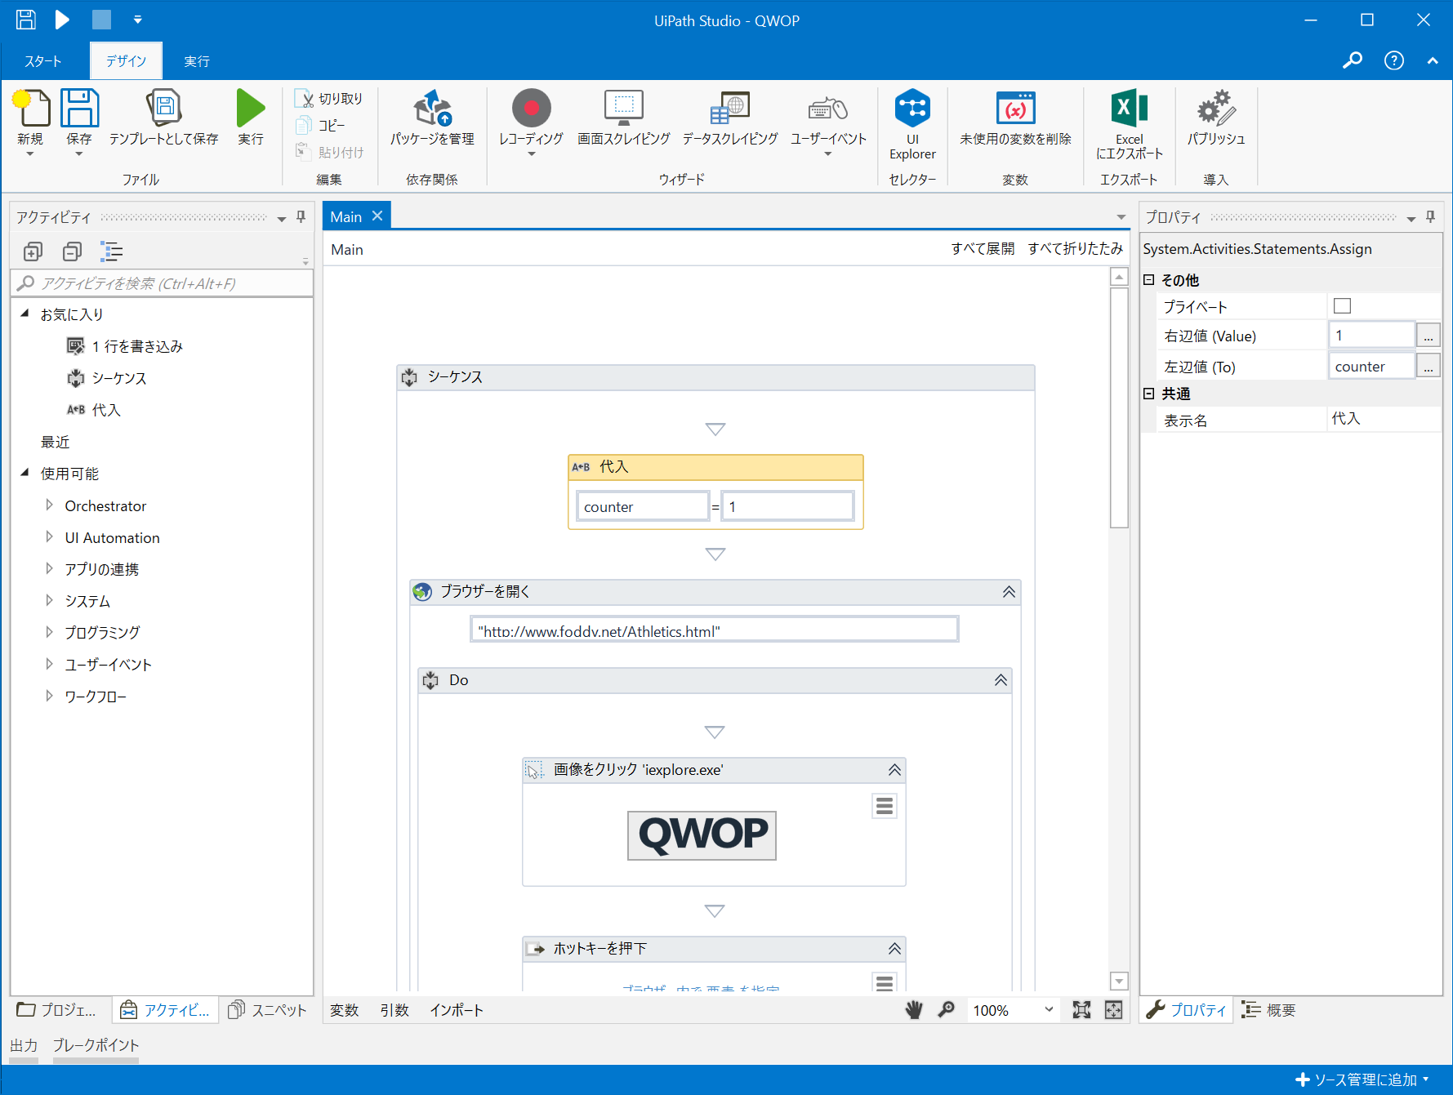Viewport: 1453px width, 1095px height.
Task: Run the workflow with green 実行 button
Action: tap(251, 109)
